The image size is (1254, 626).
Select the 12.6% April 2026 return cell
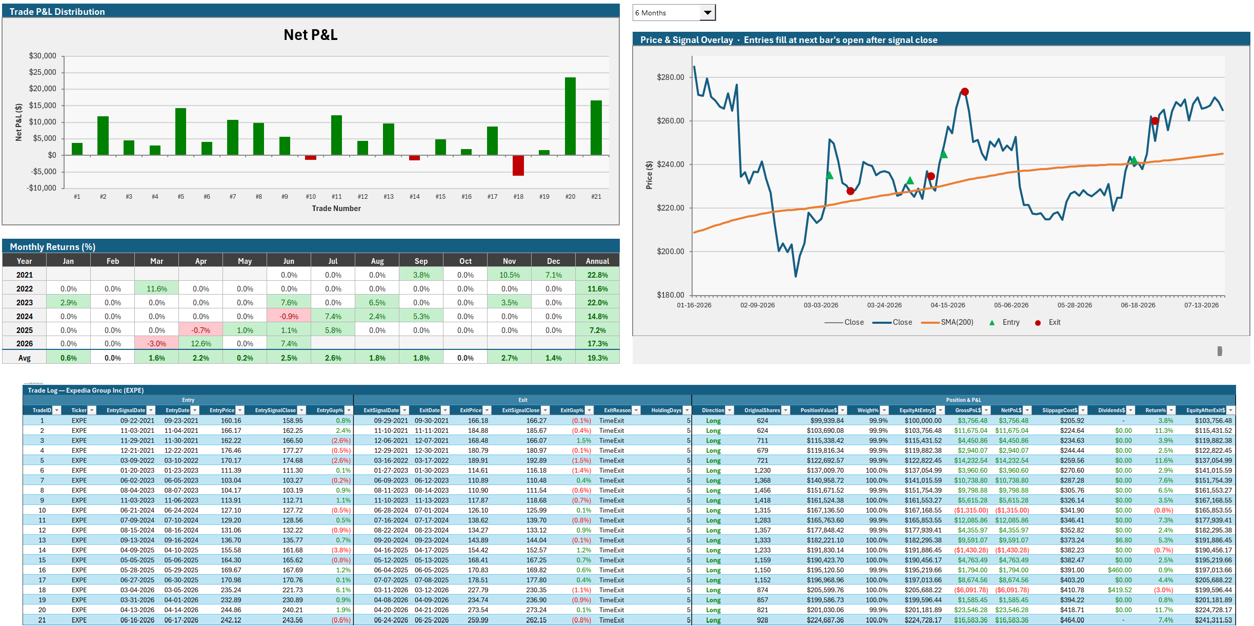[201, 344]
